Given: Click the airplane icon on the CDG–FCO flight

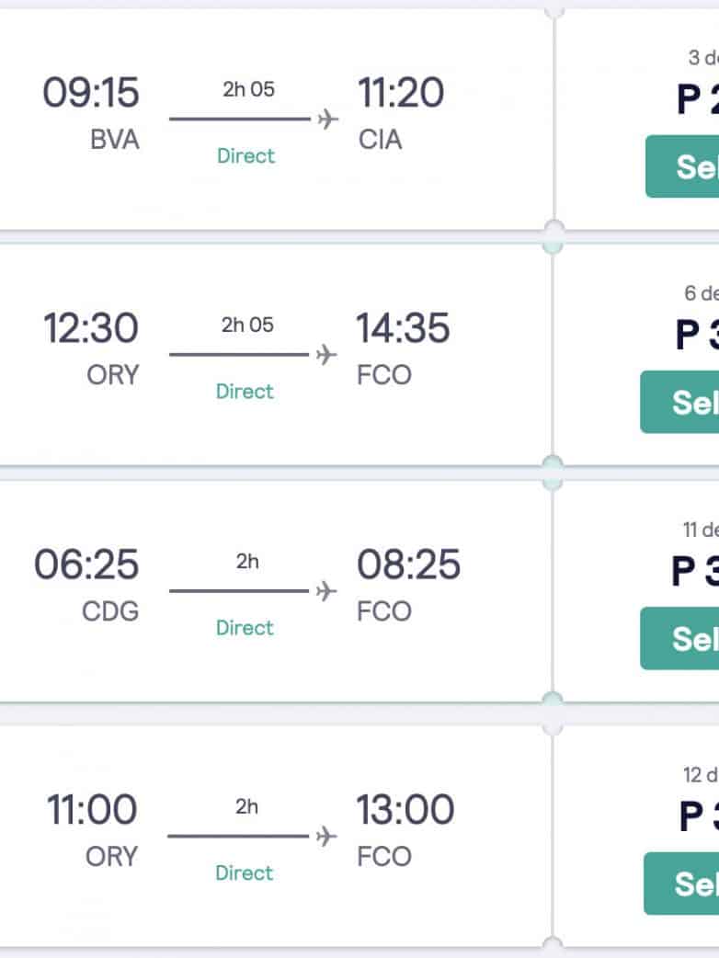Looking at the screenshot, I should (x=327, y=590).
